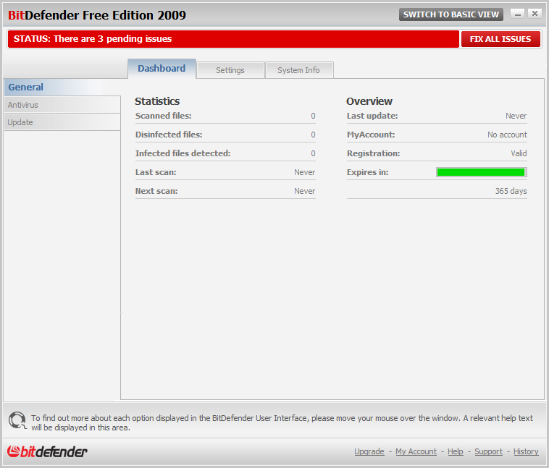Image resolution: width=549 pixels, height=468 pixels.
Task: Click the No account value
Action: tap(507, 135)
